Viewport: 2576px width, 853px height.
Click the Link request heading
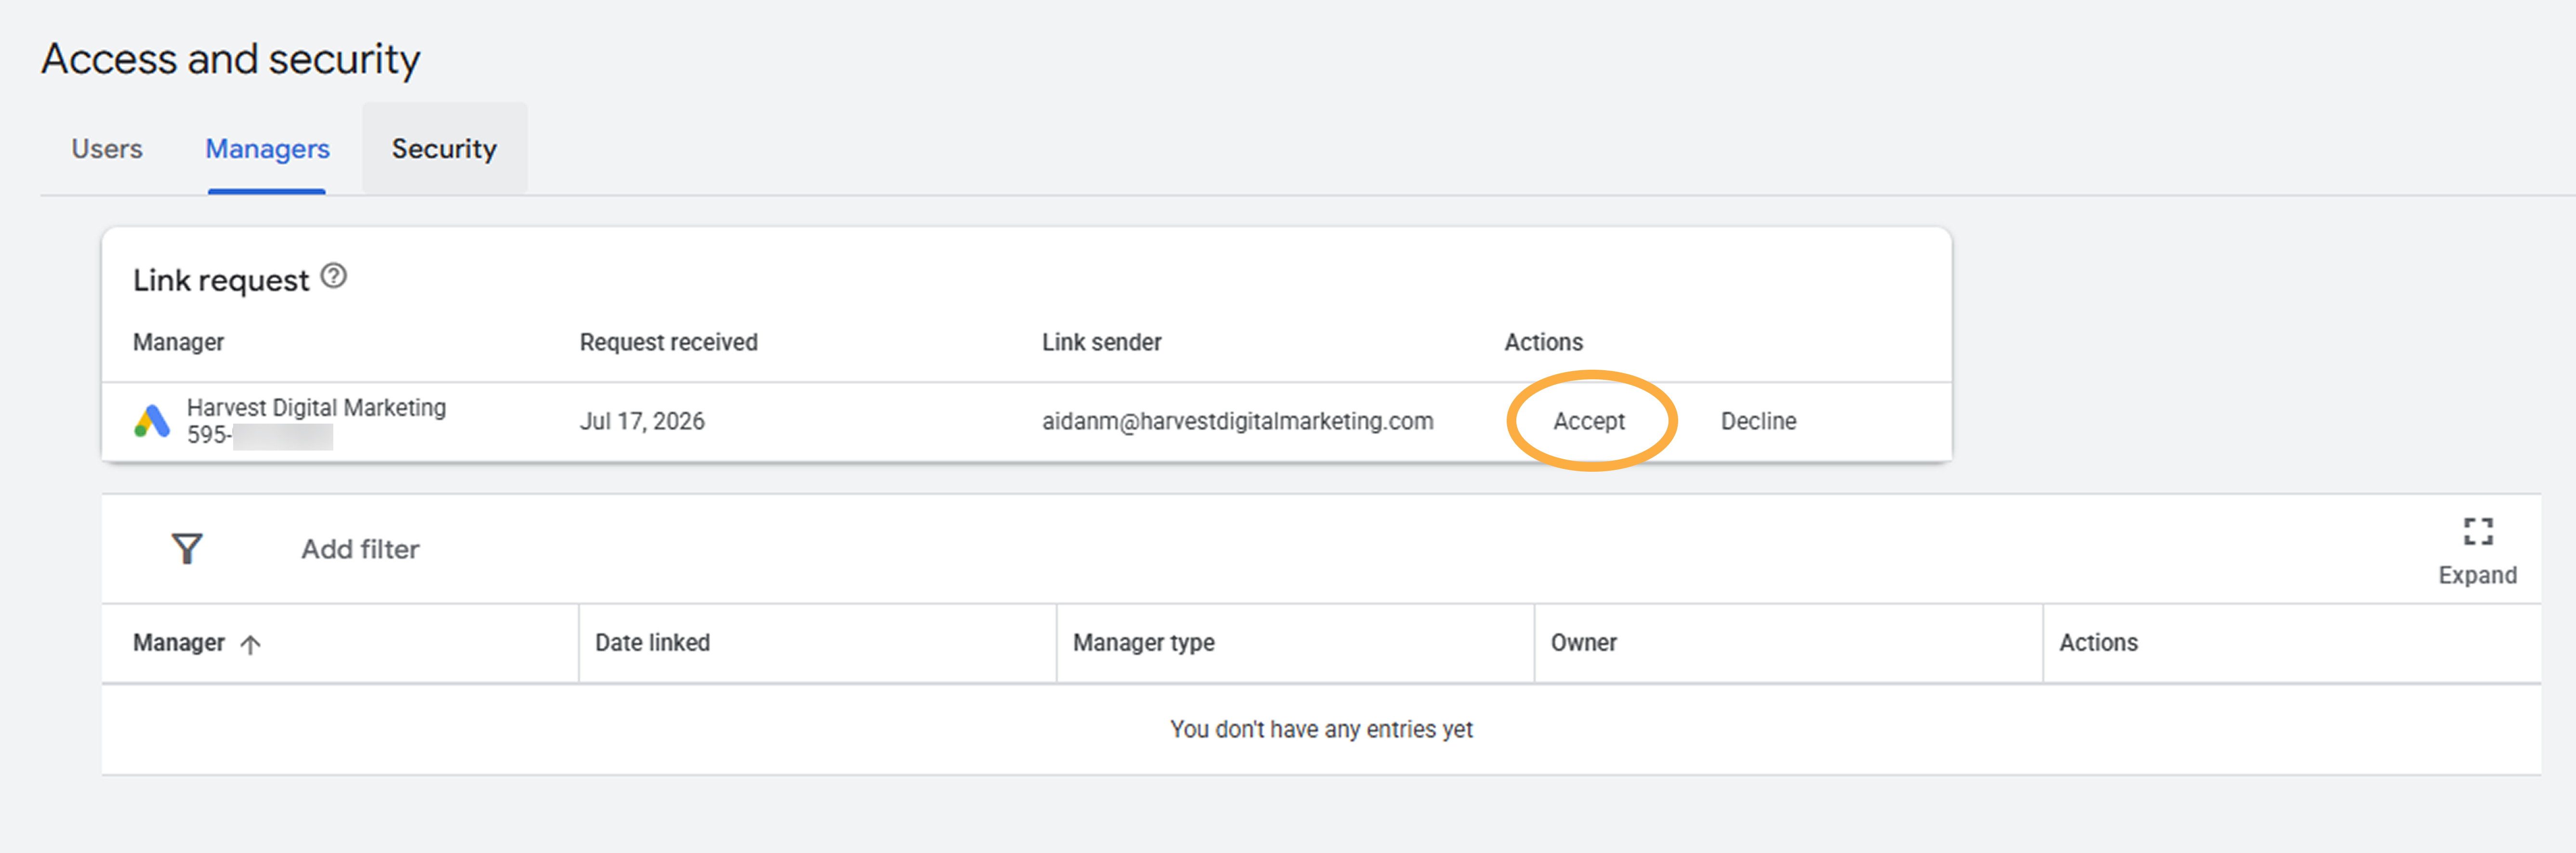point(221,281)
